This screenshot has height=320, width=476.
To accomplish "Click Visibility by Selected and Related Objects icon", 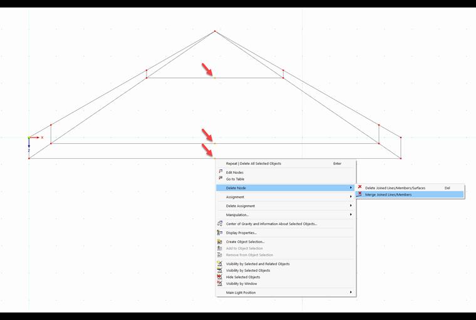I will (x=220, y=264).
